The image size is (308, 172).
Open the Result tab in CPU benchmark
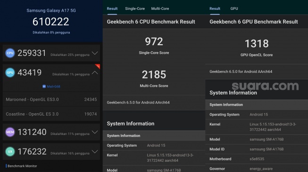point(112,8)
